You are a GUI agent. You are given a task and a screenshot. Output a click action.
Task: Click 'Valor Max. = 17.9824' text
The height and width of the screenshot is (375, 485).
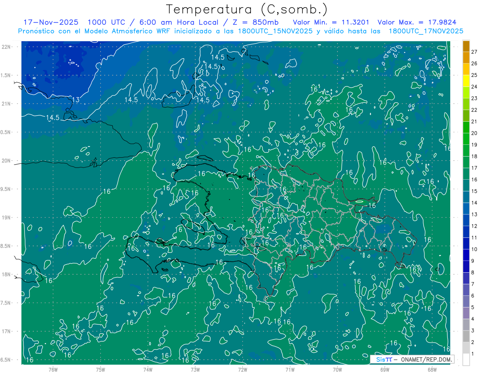(417, 22)
